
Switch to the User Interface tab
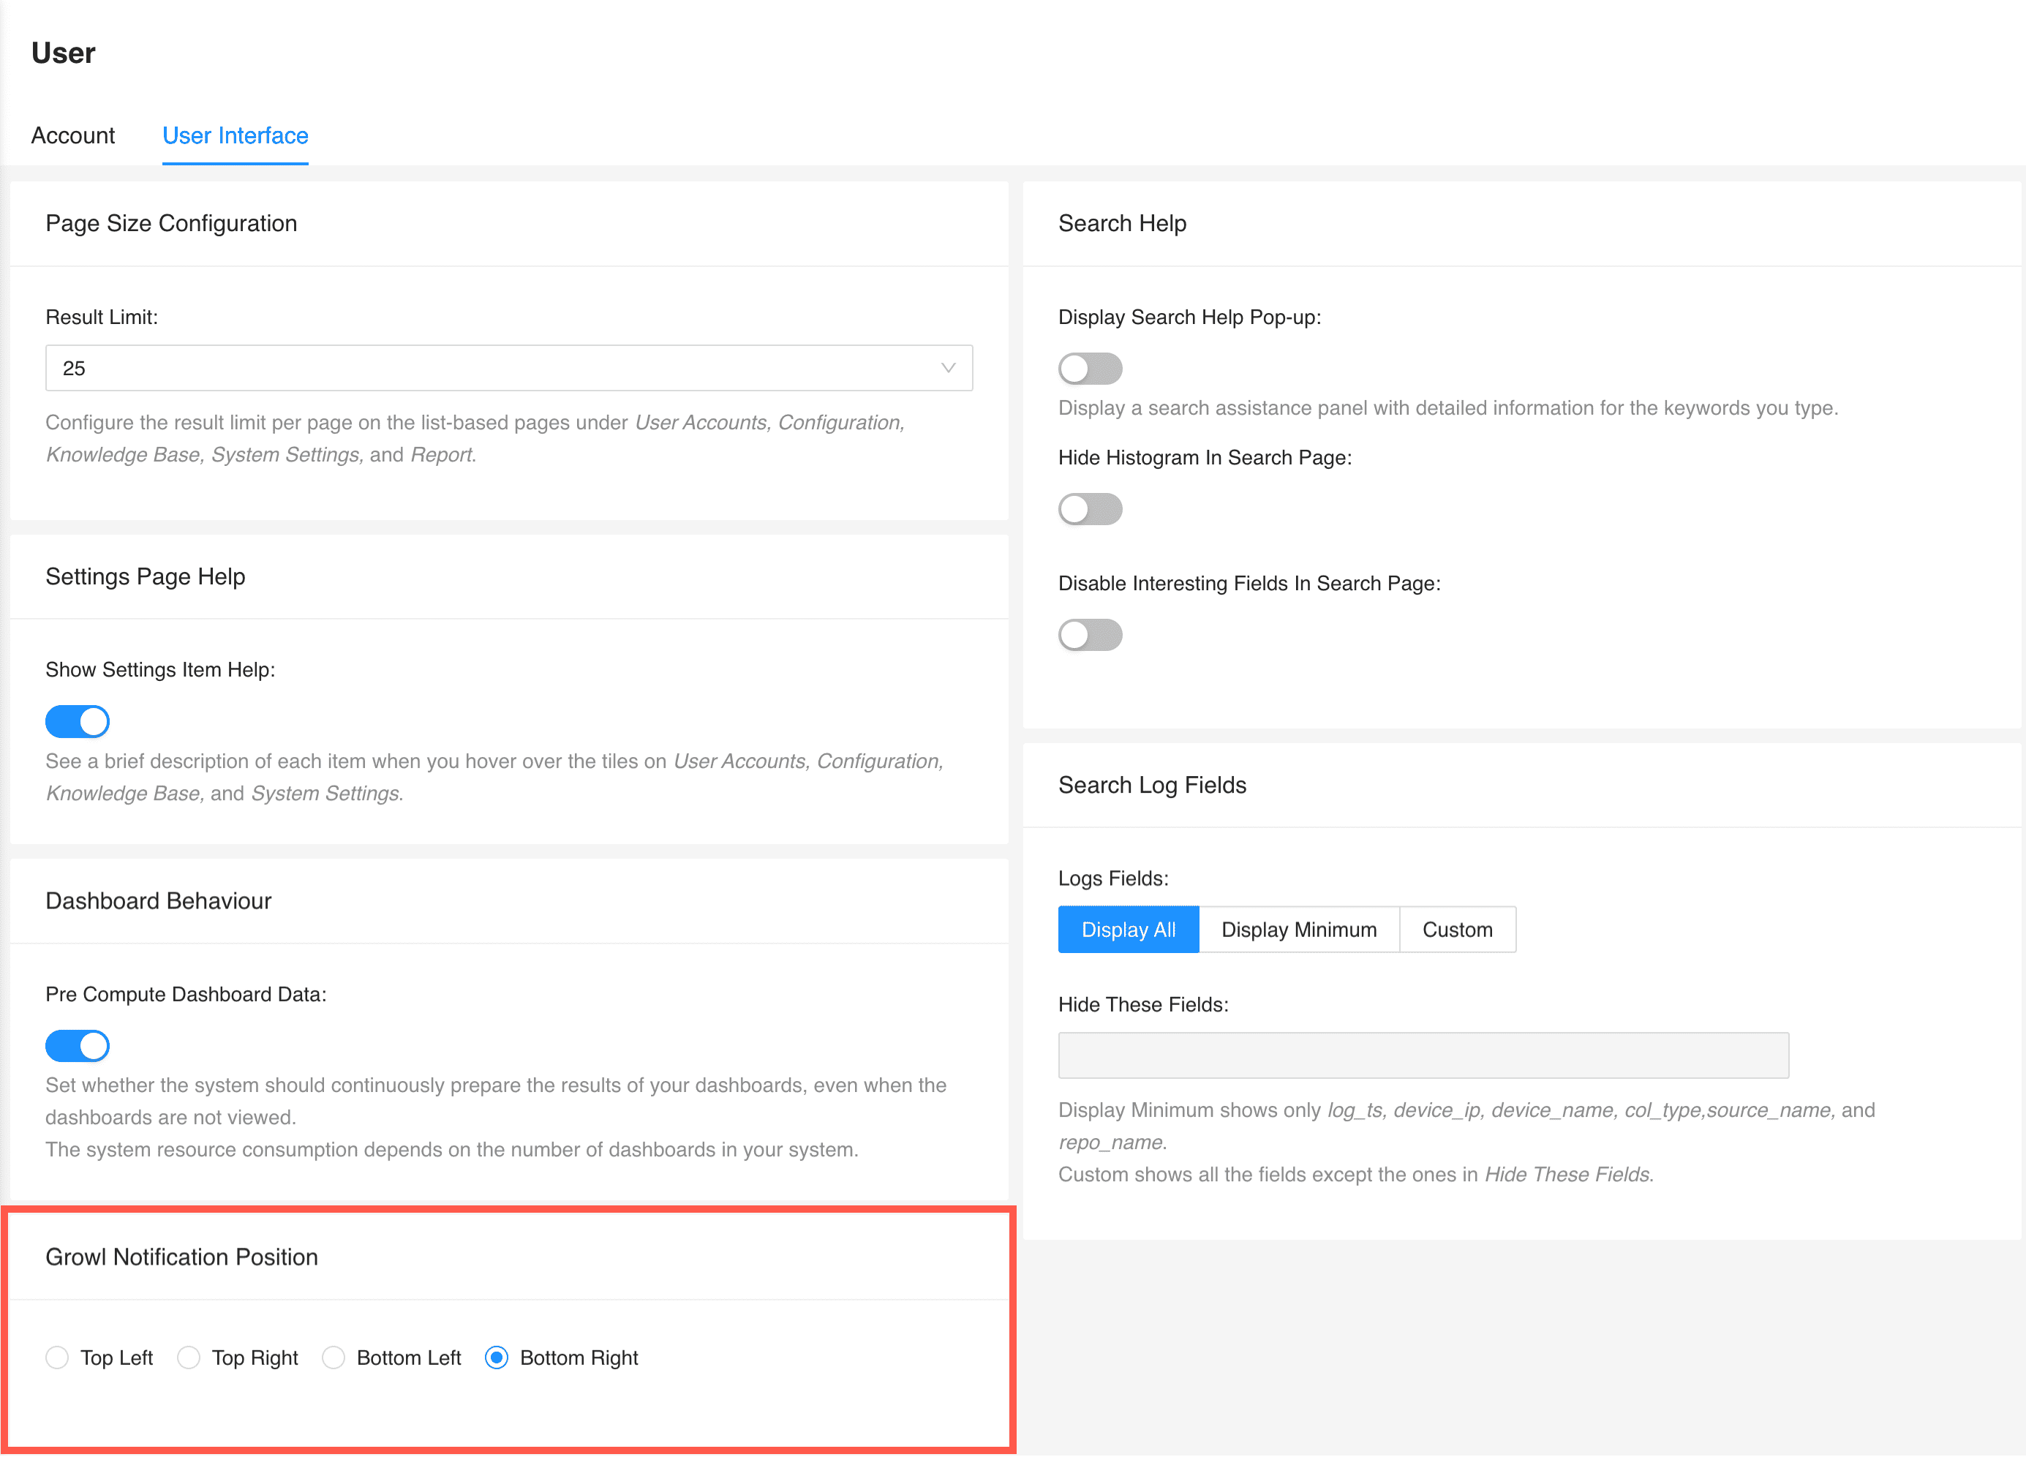point(235,136)
